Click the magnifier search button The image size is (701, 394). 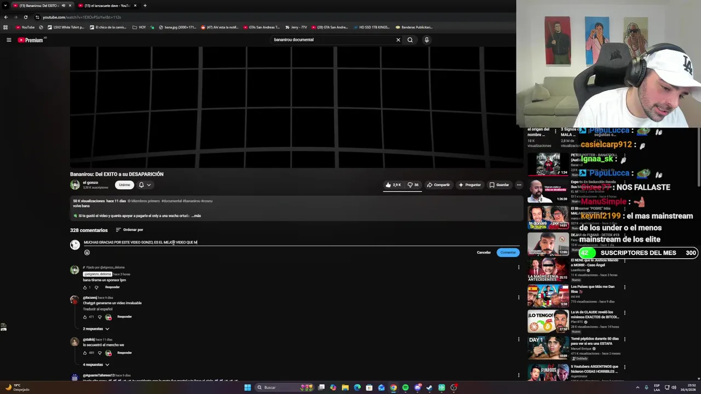tap(410, 40)
